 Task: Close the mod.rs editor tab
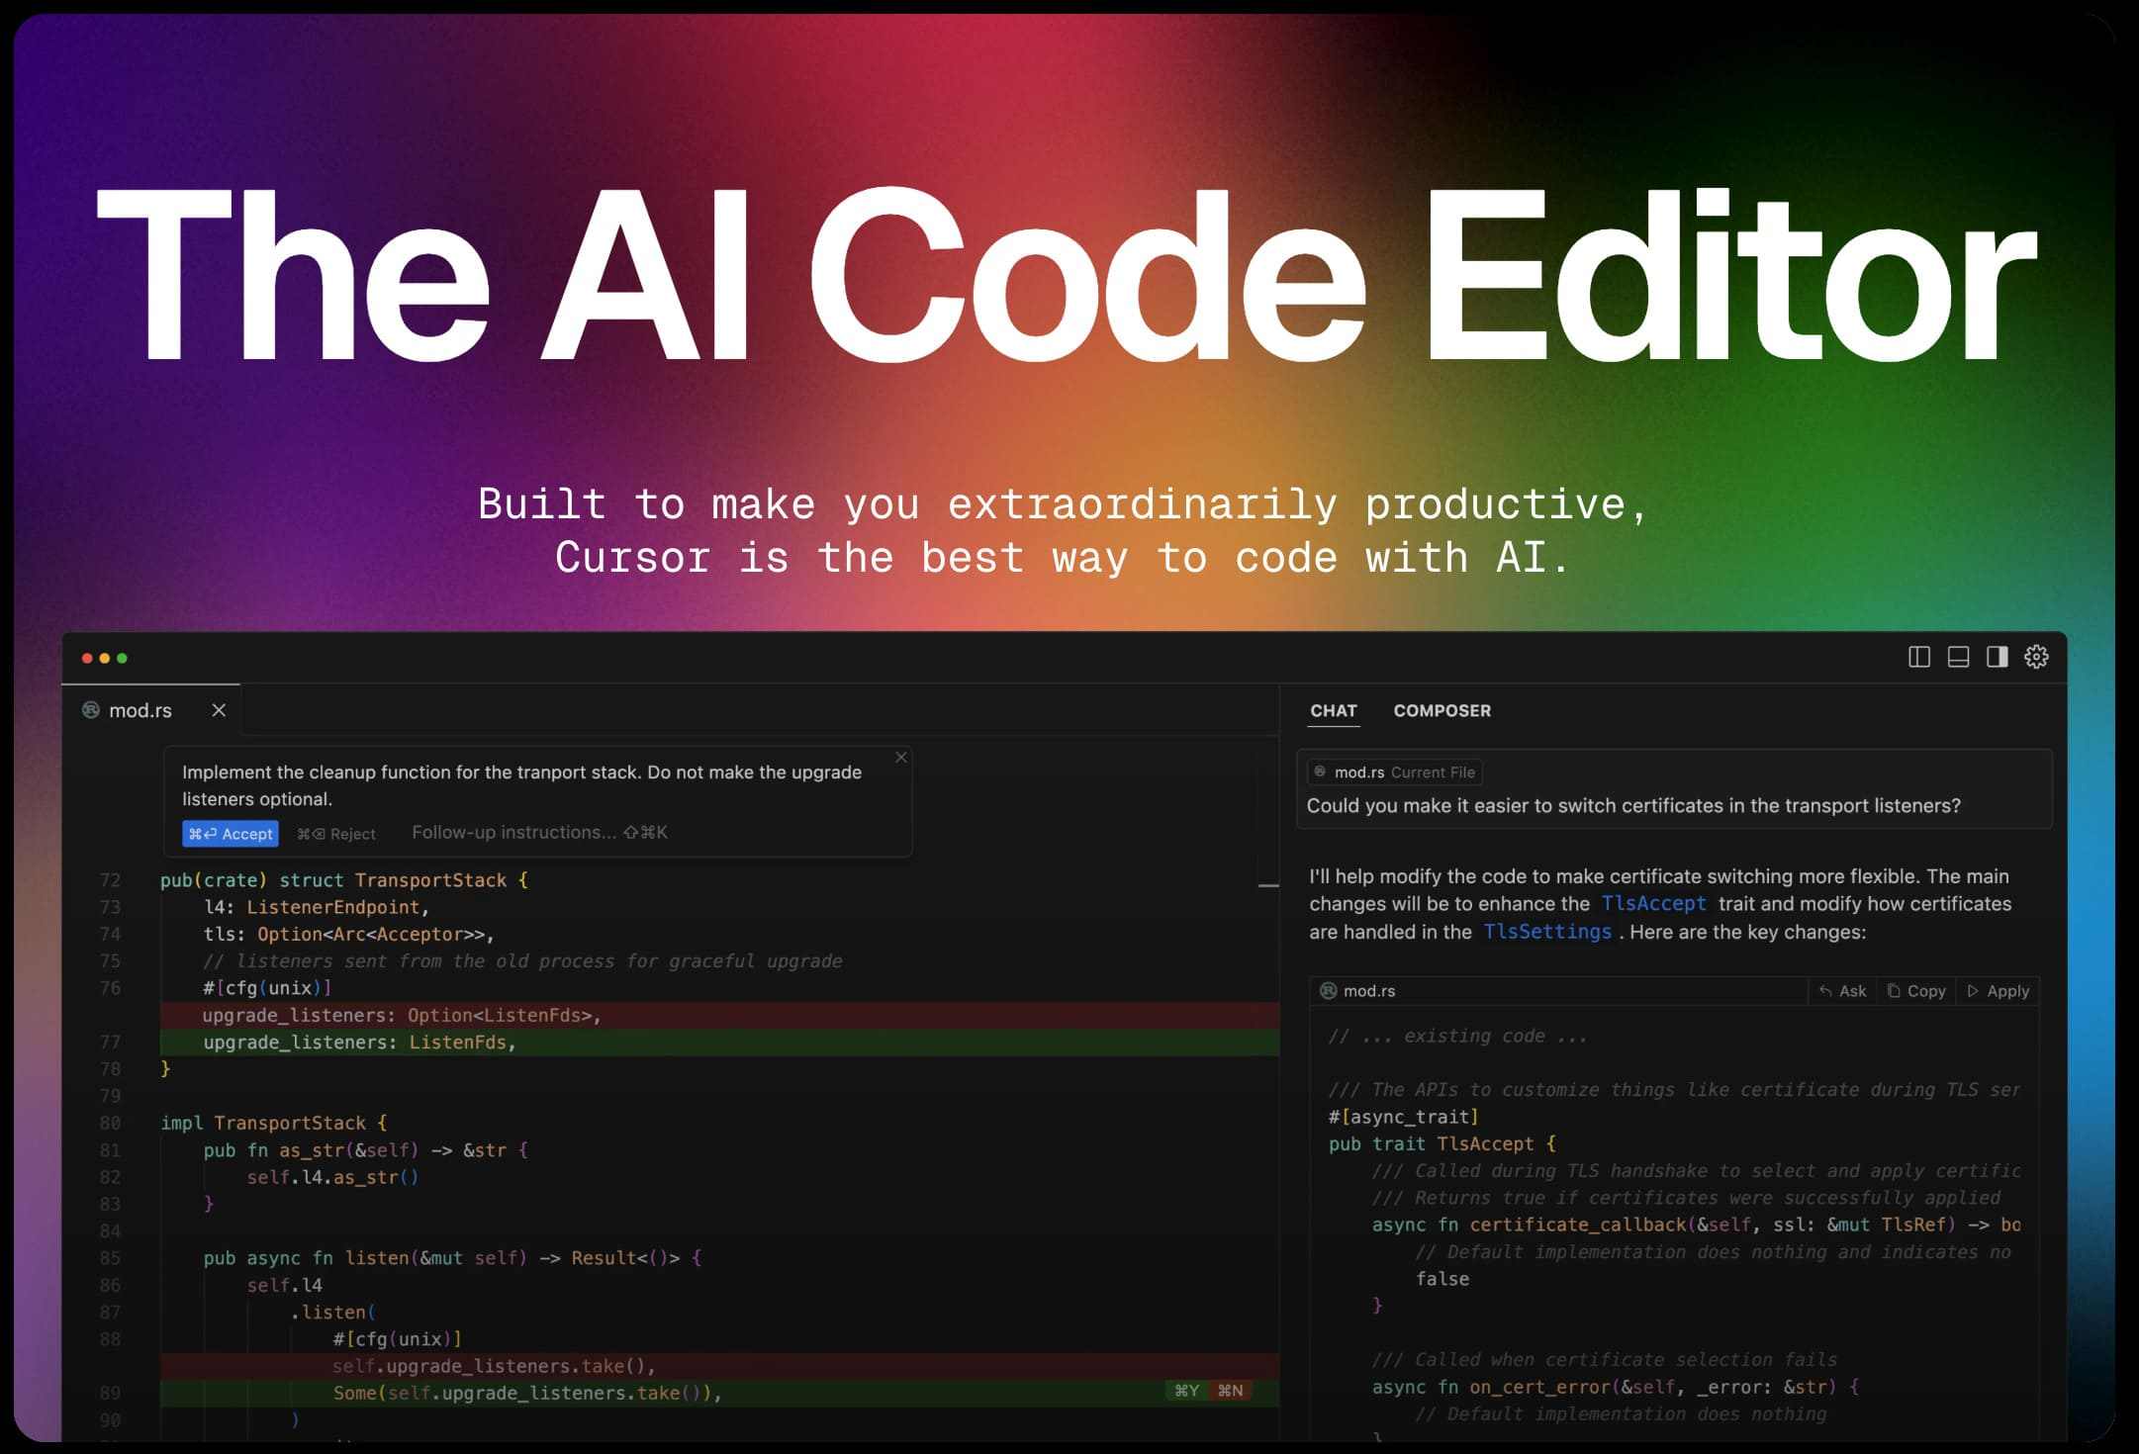pyautogui.click(x=219, y=710)
